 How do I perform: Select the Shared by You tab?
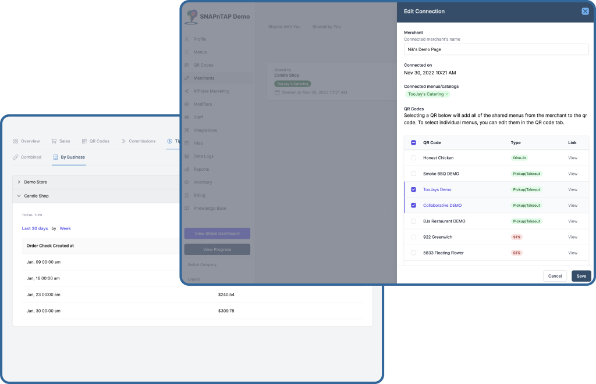(327, 26)
